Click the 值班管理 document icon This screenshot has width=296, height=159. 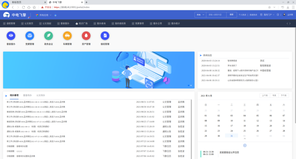tap(105, 36)
